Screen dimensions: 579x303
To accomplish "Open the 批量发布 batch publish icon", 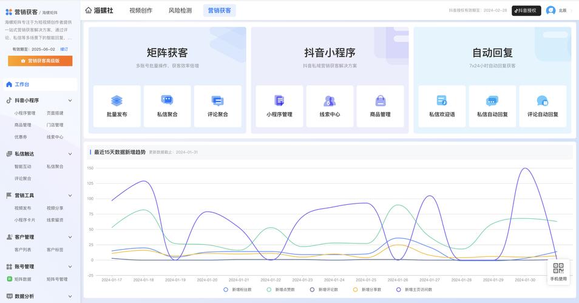I will [x=117, y=101].
